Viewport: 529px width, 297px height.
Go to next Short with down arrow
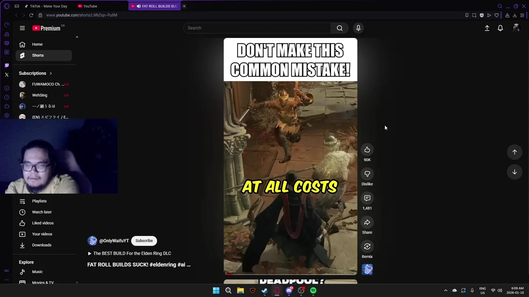[515, 172]
